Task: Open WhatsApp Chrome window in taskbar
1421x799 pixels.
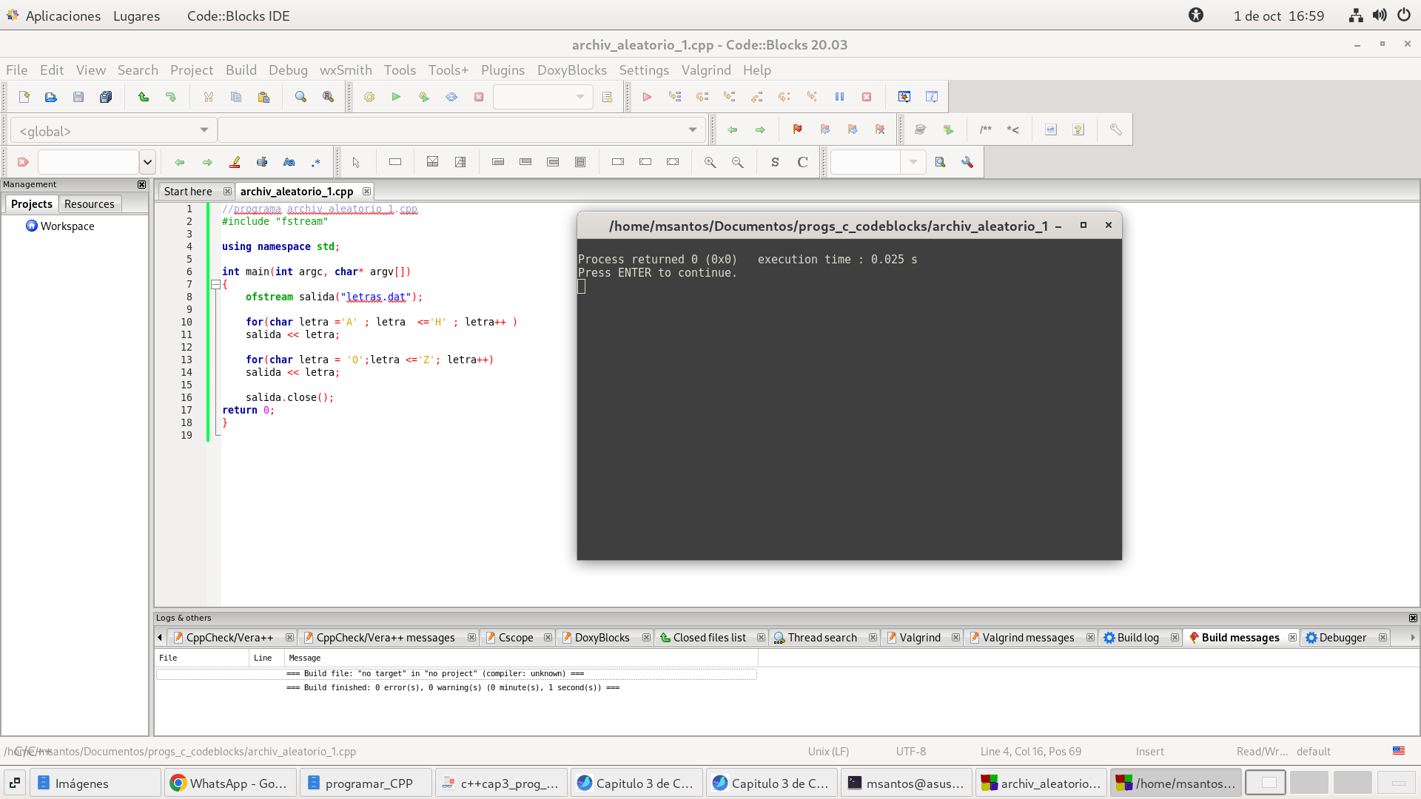Action: coord(229,783)
